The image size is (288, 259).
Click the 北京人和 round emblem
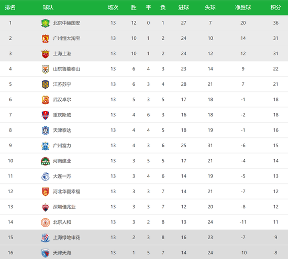pyautogui.click(x=45, y=222)
